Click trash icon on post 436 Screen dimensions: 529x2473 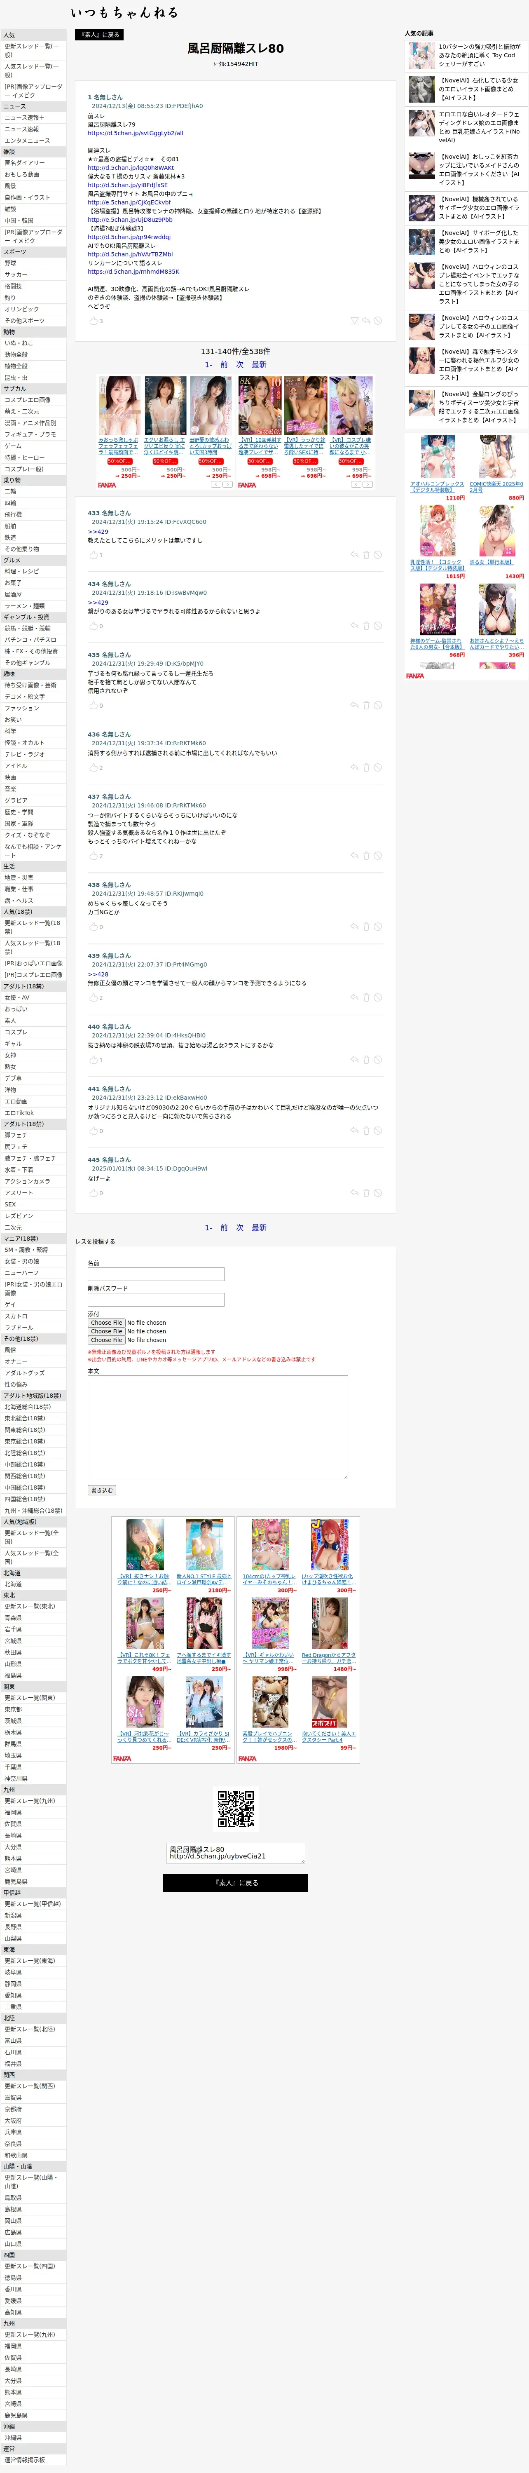coord(366,768)
